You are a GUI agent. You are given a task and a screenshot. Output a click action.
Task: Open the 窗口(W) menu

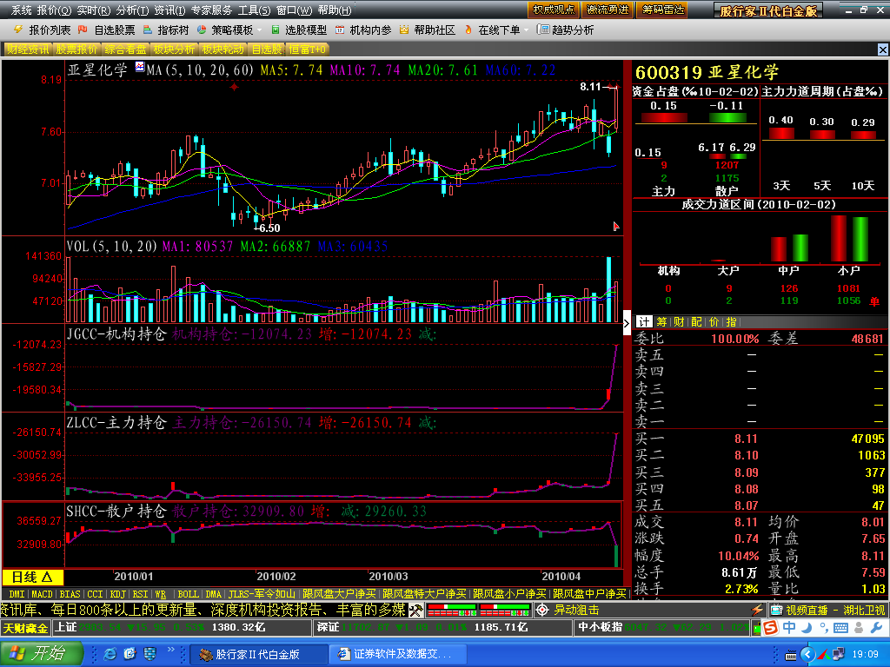click(x=294, y=10)
